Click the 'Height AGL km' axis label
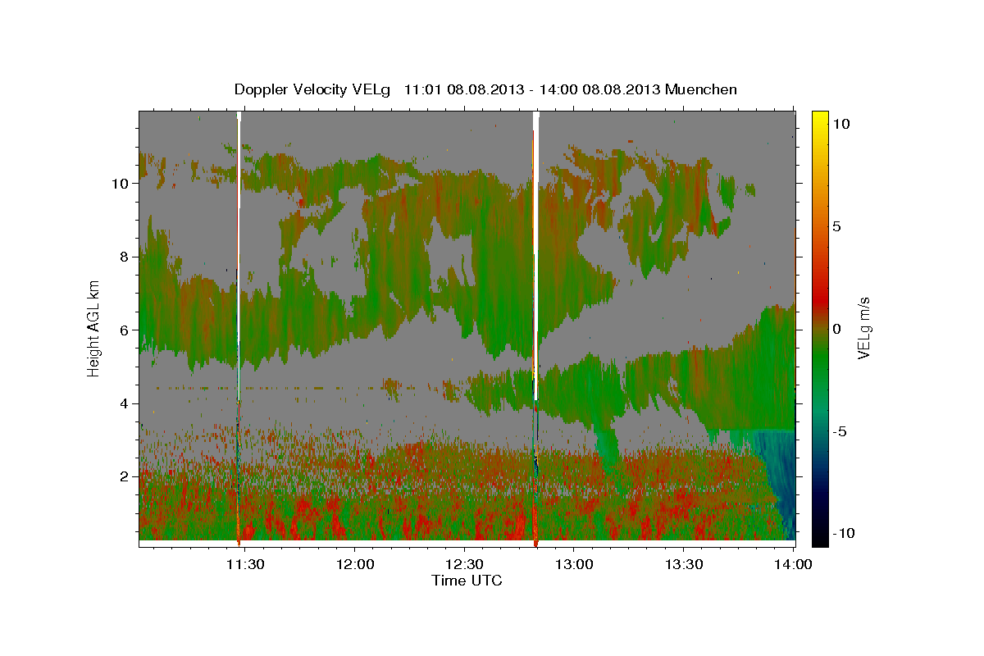The width and height of the screenshot is (984, 656). pyautogui.click(x=93, y=327)
